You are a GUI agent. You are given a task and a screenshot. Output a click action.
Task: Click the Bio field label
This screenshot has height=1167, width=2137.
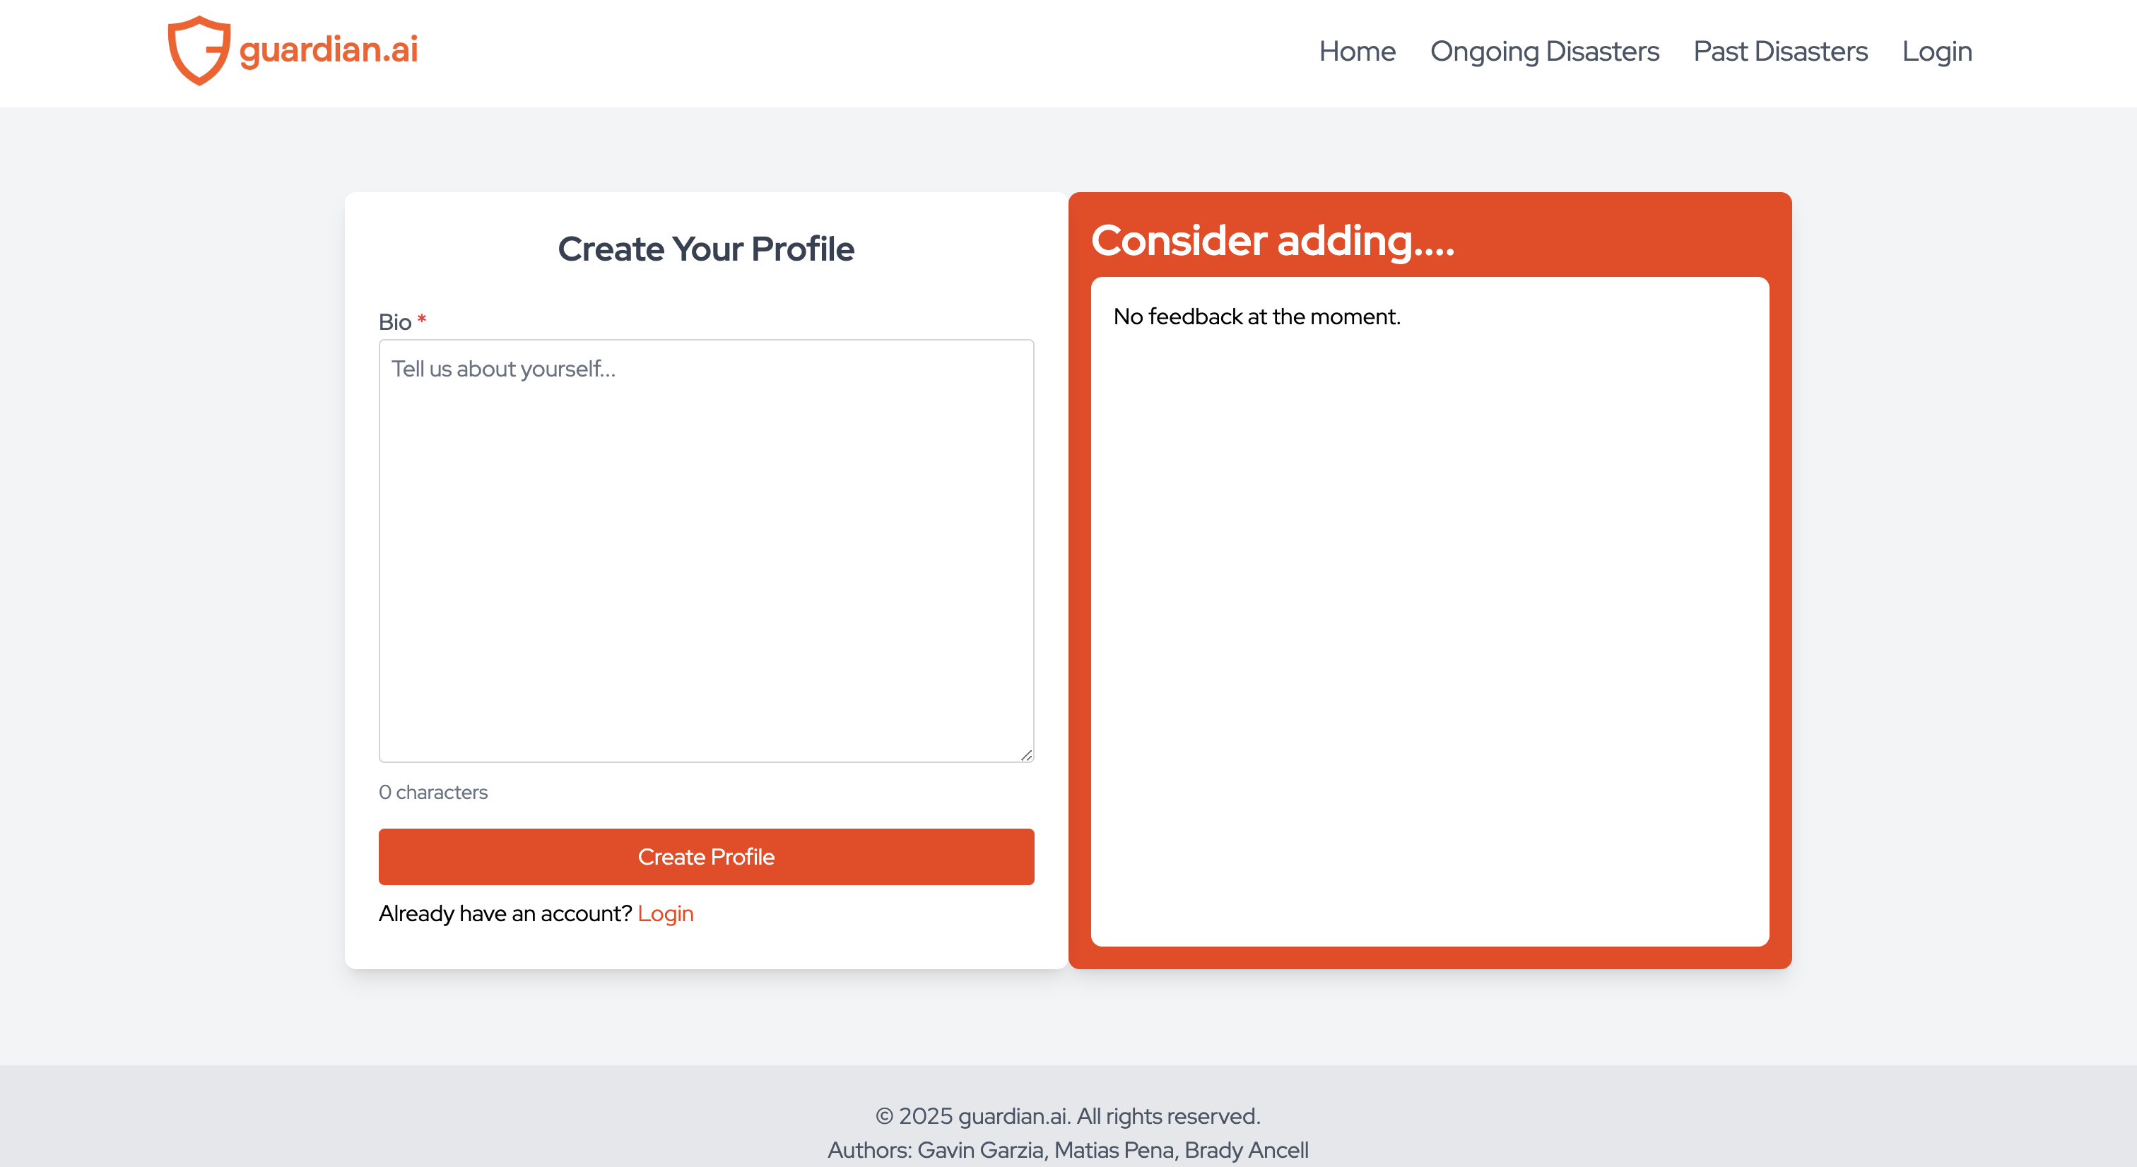click(x=395, y=322)
